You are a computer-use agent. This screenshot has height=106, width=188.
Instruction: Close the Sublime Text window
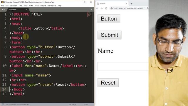[x=91, y=2]
